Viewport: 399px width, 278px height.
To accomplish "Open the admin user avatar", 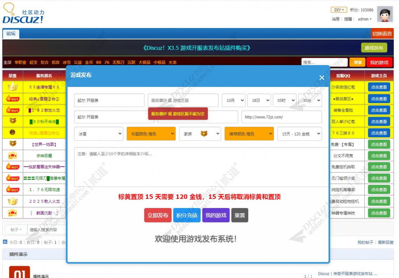I will [x=385, y=14].
